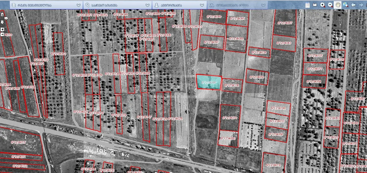Image resolution: width=367 pixels, height=173 pixels.
Task: Select parcel 671234087 on the map
Action: pos(285,23)
